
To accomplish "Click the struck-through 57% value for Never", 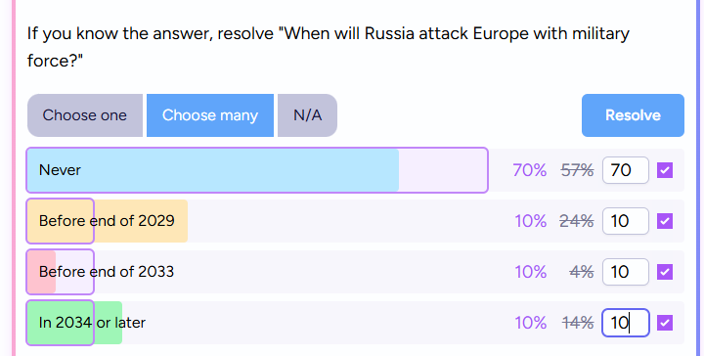I will (577, 170).
